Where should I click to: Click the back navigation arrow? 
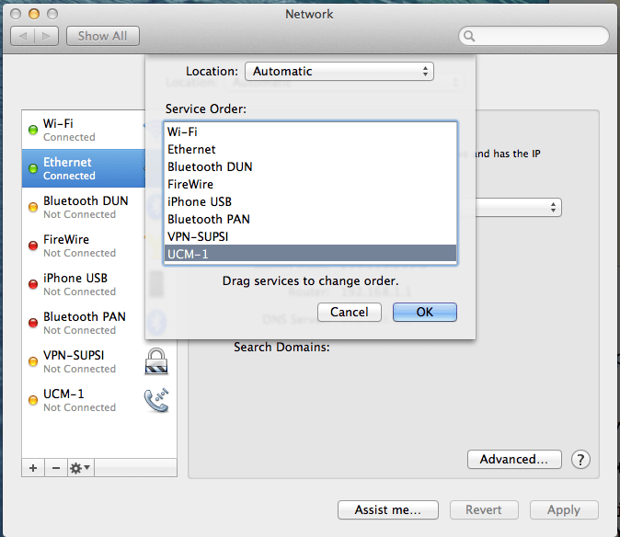tap(24, 36)
